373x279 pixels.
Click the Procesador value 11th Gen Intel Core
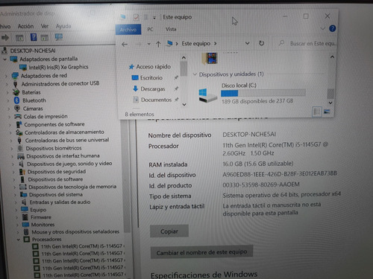pos(275,149)
